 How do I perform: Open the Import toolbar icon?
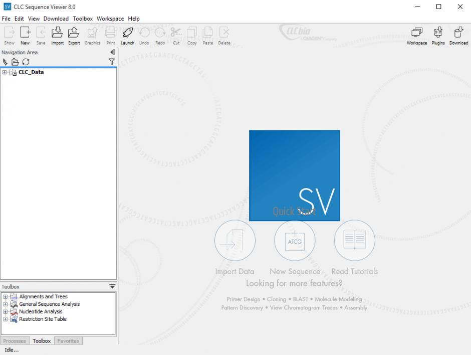[57, 36]
